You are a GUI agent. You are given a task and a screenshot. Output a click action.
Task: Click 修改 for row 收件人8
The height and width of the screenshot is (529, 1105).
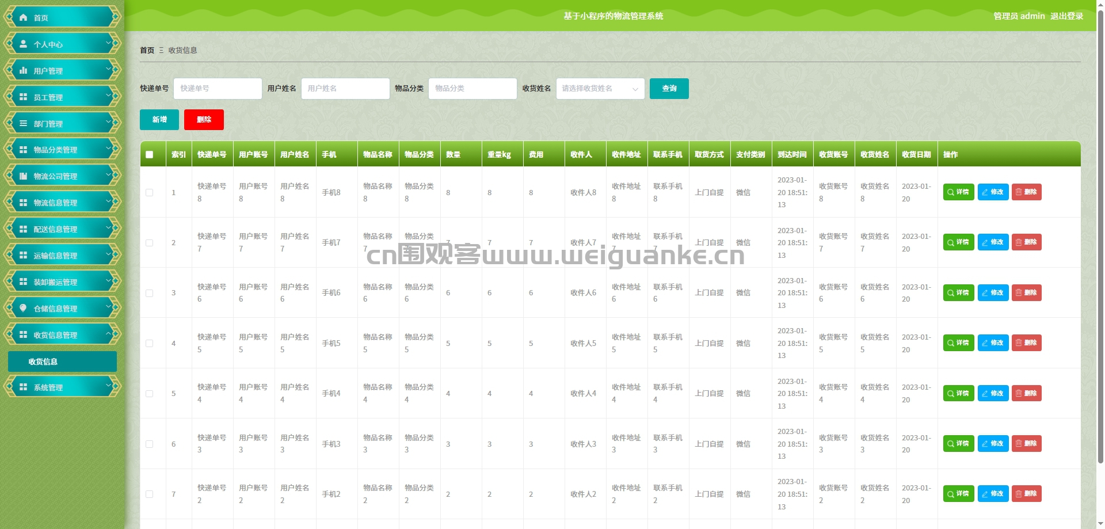pos(993,192)
